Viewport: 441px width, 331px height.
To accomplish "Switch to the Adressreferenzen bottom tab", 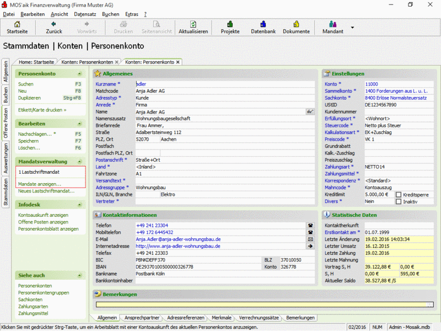I will (x=186, y=318).
